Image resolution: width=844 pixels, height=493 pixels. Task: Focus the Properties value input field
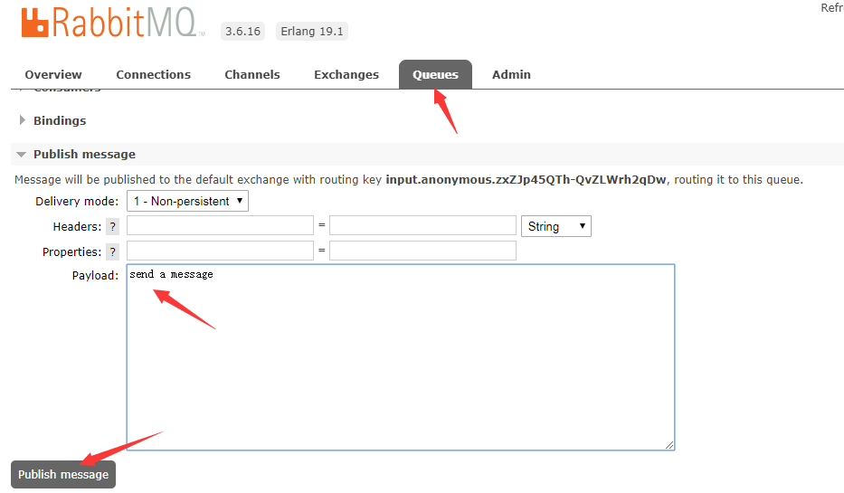[423, 251]
